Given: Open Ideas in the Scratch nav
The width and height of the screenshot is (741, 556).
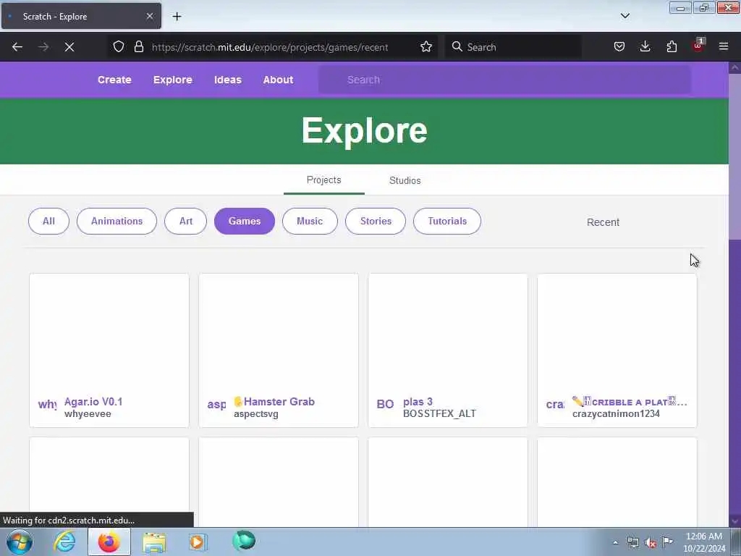Looking at the screenshot, I should pyautogui.click(x=228, y=80).
